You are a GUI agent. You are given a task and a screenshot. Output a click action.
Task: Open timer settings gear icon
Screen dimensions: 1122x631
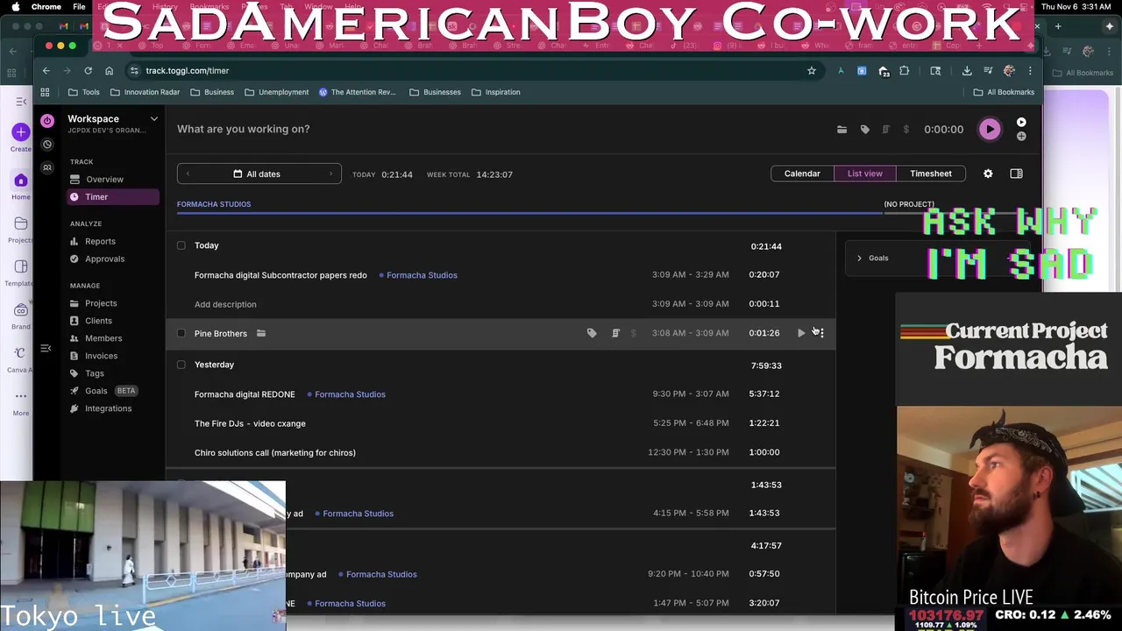(x=988, y=174)
